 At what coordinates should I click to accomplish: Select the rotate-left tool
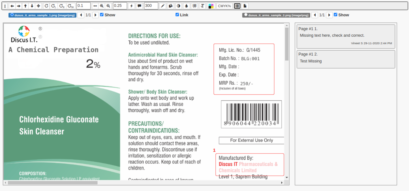[54, 6]
